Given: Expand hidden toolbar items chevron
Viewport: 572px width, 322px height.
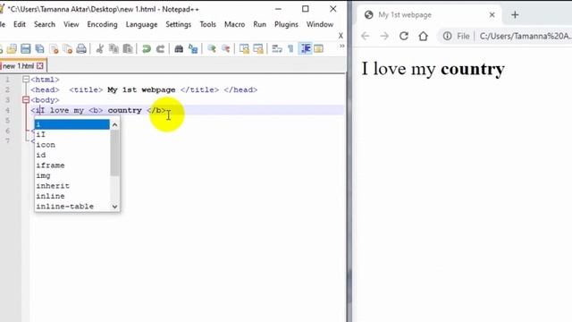Looking at the screenshot, I should pos(341,46).
